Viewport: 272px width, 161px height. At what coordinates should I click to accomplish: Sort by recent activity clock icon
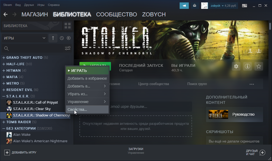pos(62,38)
